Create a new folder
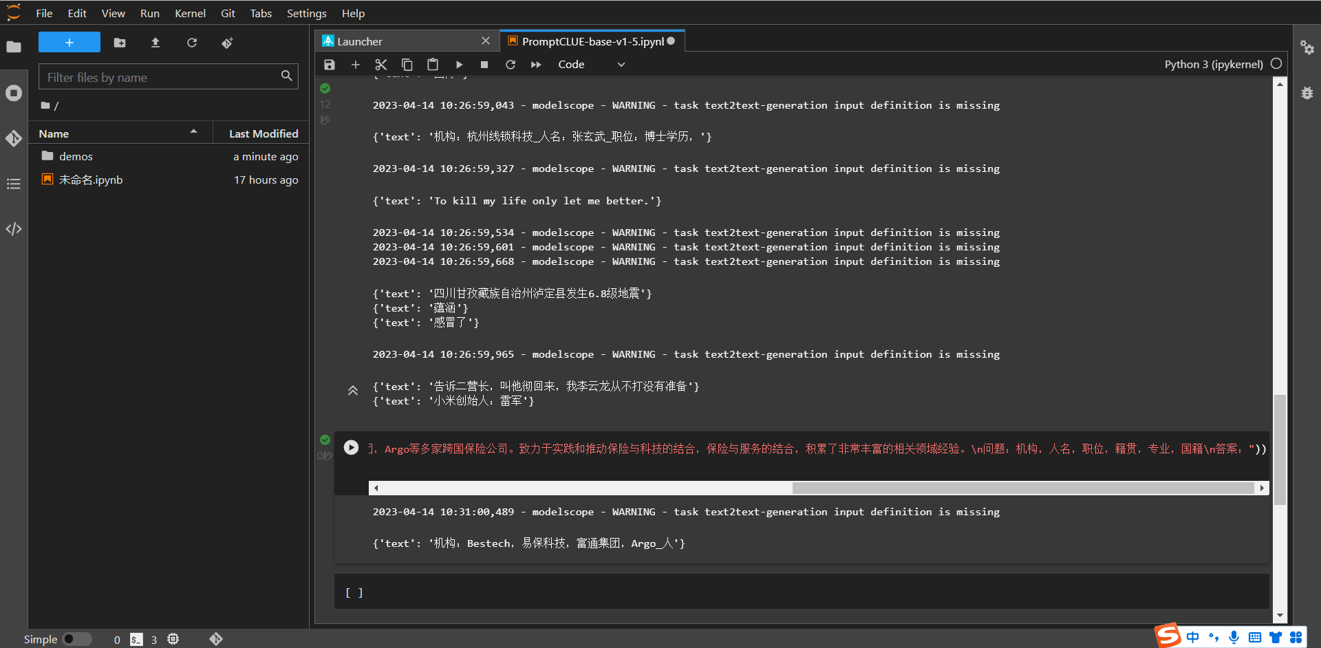Screen dimensions: 1321x648 [120, 43]
